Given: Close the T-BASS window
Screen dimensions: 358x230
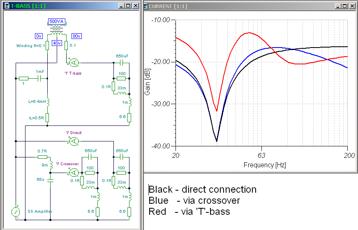Looking at the screenshot, I should (136, 6).
